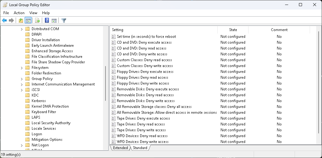Sort by the Setting column header
This screenshot has height=158, width=322.
click(164, 30)
